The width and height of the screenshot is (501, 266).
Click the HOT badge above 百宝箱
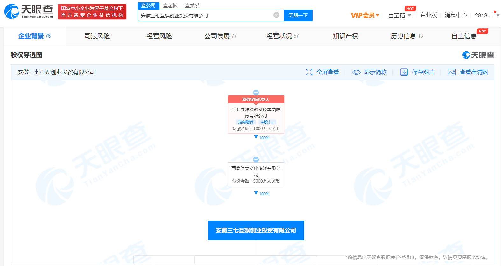[410, 9]
